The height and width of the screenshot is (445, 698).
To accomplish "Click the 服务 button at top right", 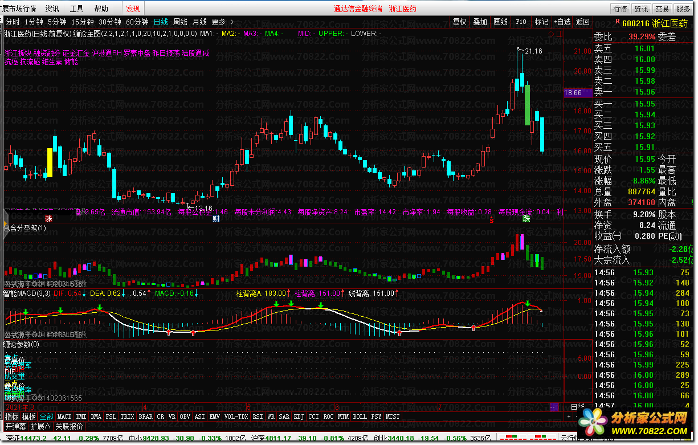I will coord(683,9).
